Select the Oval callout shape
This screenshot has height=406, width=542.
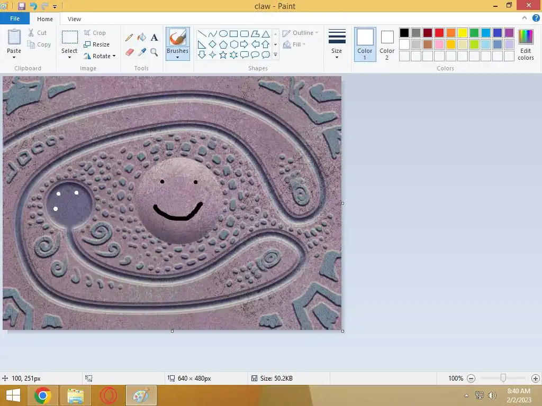[x=255, y=54]
